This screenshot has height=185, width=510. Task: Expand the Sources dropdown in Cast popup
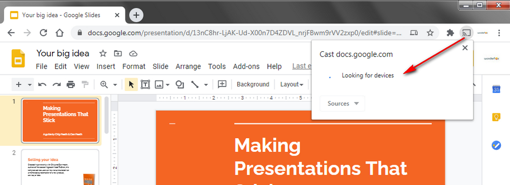pyautogui.click(x=343, y=104)
